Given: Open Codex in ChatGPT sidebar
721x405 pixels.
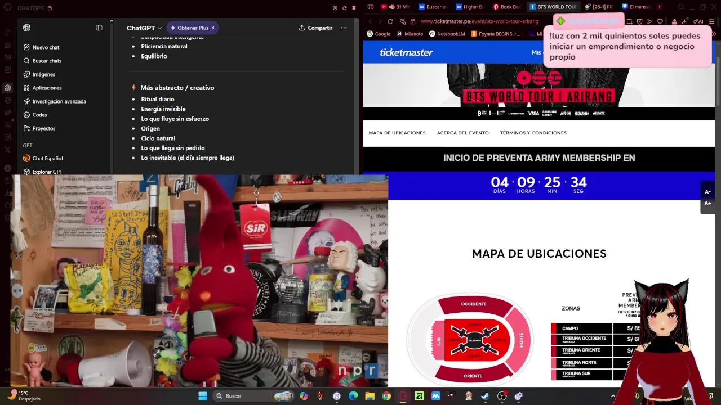Looking at the screenshot, I should point(35,115).
